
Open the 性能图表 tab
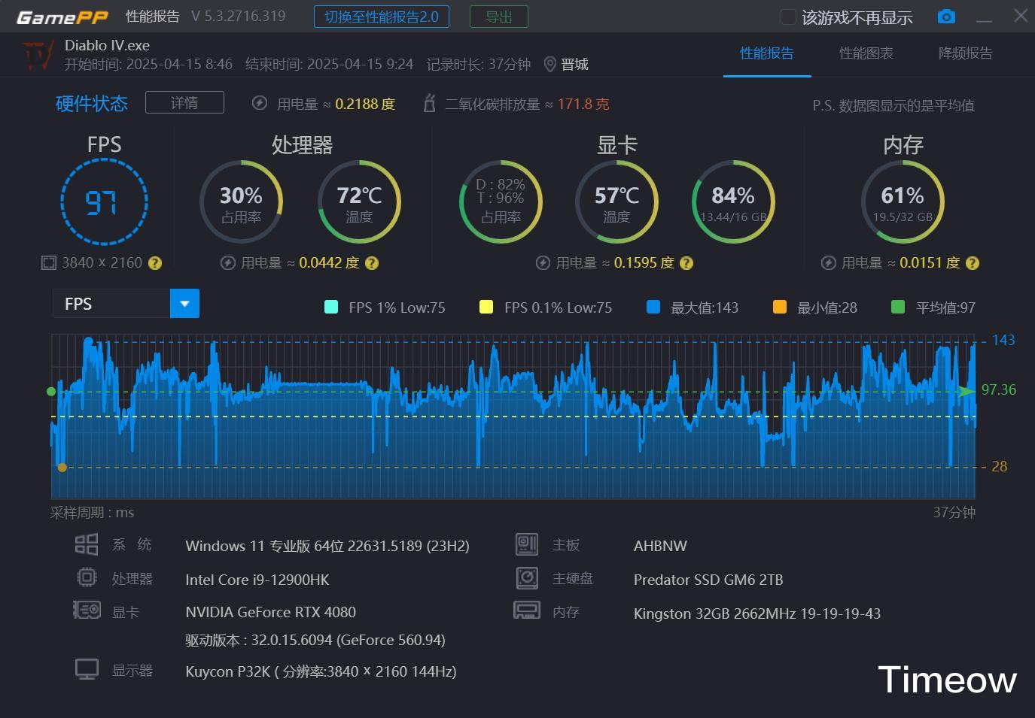pyautogui.click(x=866, y=53)
